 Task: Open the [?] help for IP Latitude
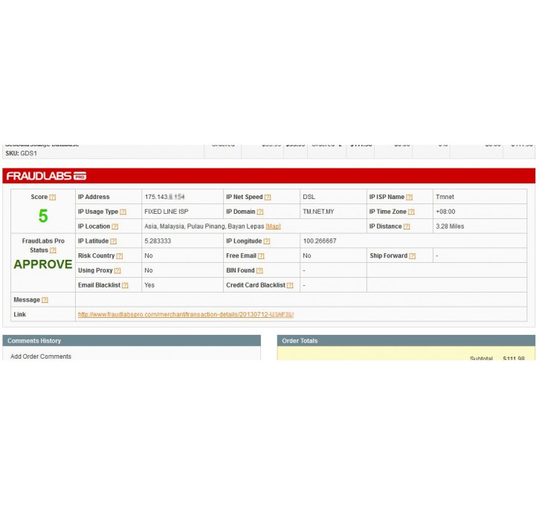(114, 241)
